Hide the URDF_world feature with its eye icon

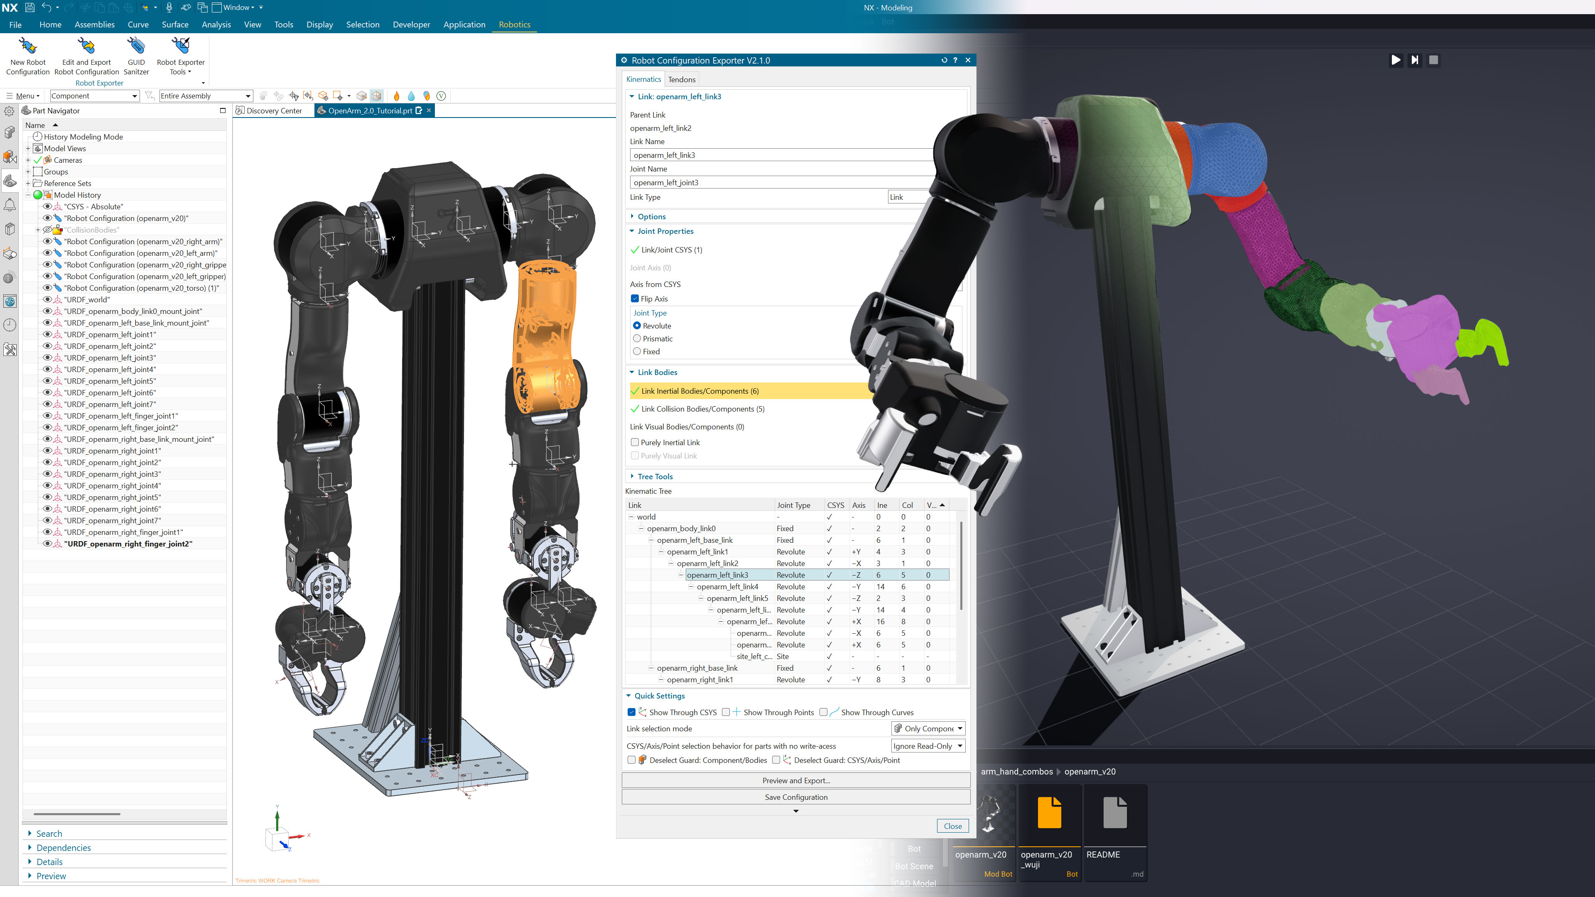click(x=47, y=299)
